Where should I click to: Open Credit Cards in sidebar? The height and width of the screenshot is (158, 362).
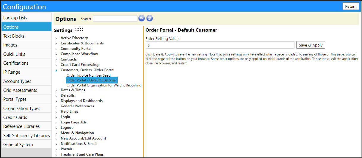[x=26, y=117]
